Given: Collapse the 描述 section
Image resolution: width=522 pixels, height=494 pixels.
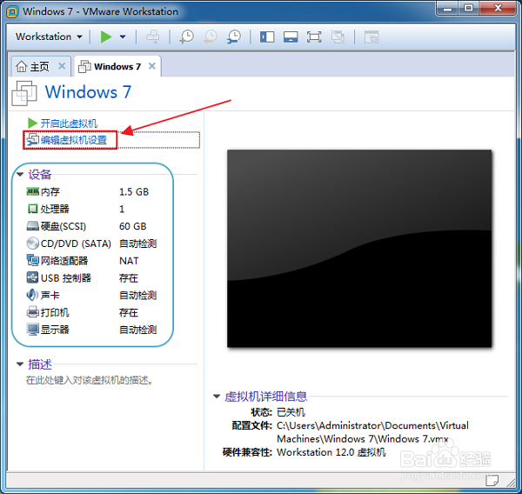Looking at the screenshot, I should pos(20,364).
